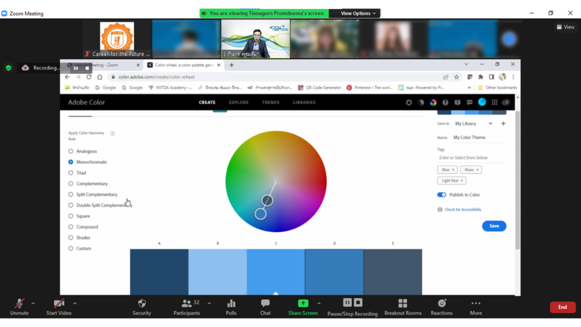Switch to the CREATE tab in Adobe Color

point(207,103)
